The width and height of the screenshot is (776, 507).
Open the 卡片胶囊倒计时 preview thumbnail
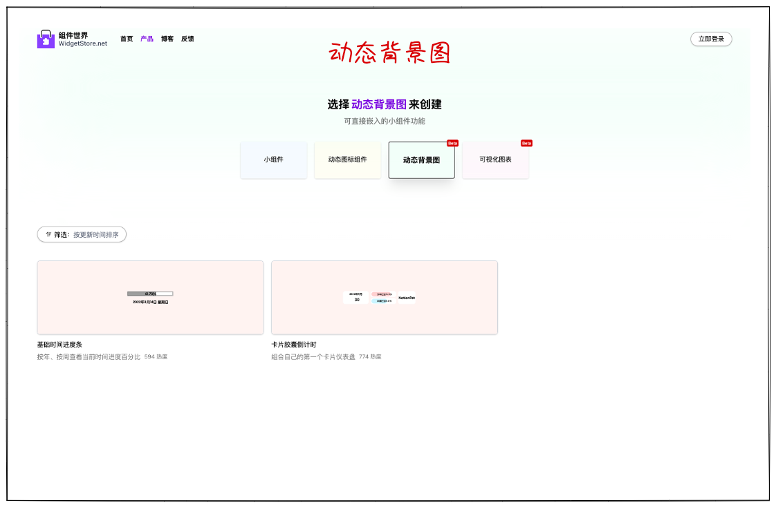click(385, 298)
